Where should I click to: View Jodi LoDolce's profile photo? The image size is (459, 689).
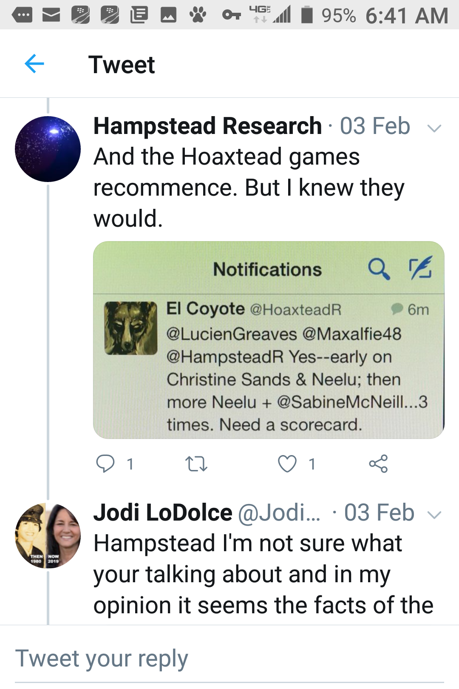(x=48, y=536)
